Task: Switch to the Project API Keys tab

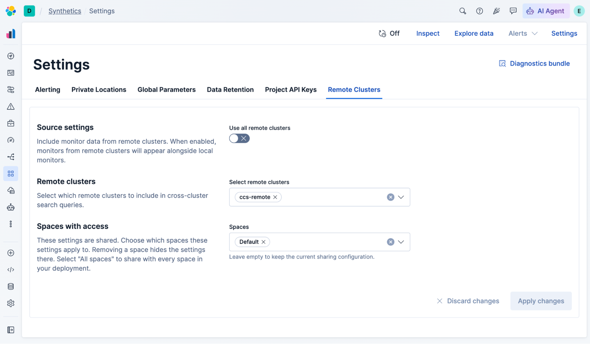Action: tap(291, 90)
